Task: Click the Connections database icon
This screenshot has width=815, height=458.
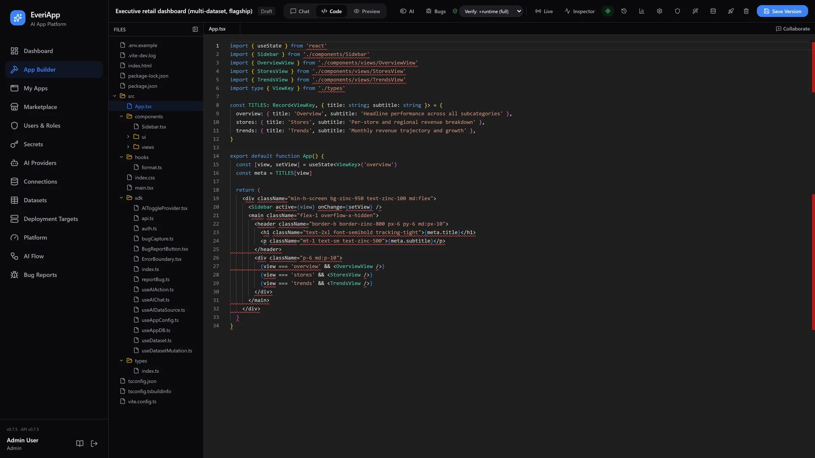Action: pyautogui.click(x=14, y=182)
